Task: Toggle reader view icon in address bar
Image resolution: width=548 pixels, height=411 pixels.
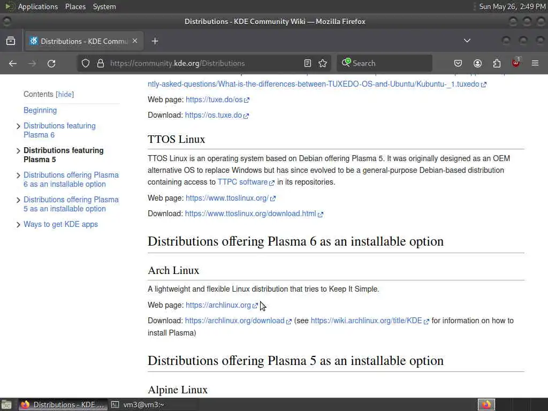Action: (308, 63)
